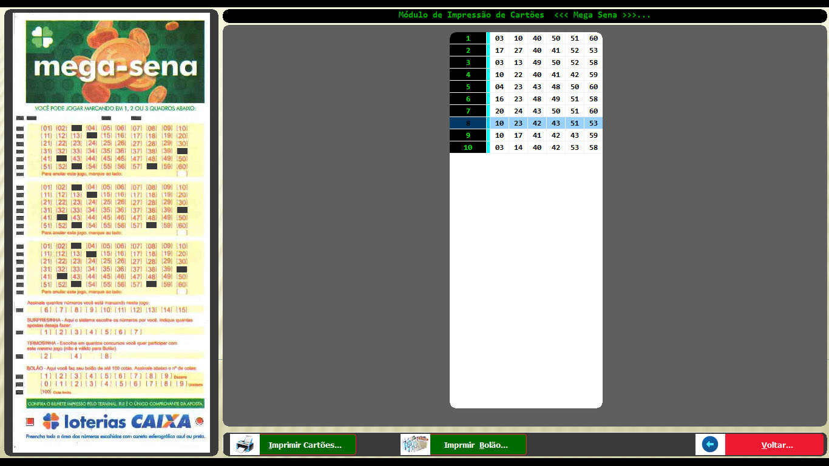Click cell 16 in game row 6

coord(499,99)
